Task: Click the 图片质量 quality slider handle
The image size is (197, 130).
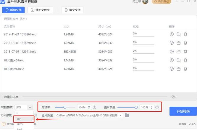Action: 136,107
